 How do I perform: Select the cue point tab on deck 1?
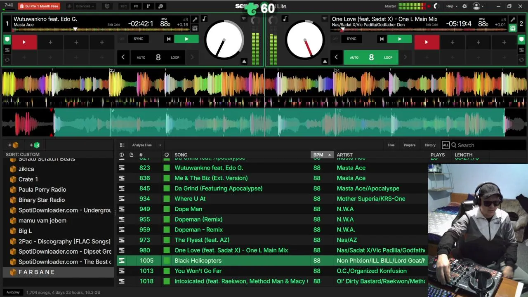tap(7, 40)
